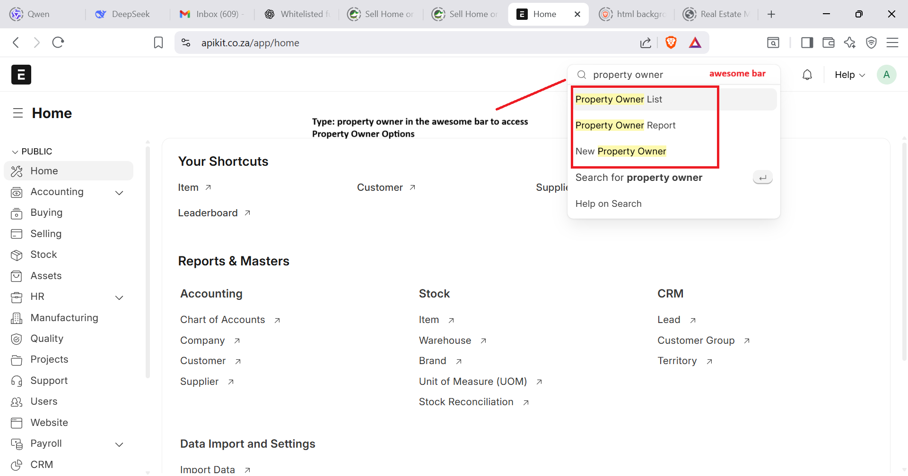Open Manufacturing in the sidebar
This screenshot has height=476, width=908.
pos(64,318)
